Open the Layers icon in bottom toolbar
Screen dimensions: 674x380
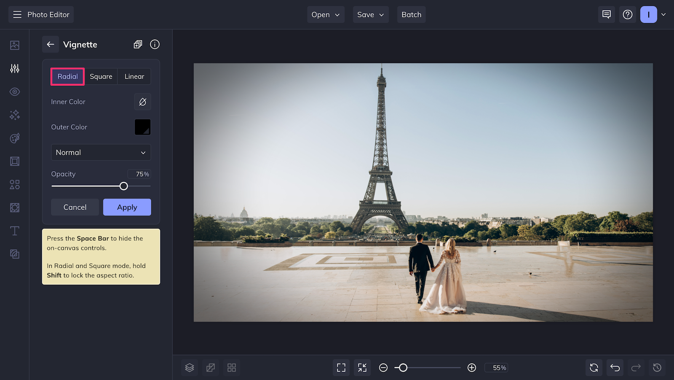coord(189,367)
